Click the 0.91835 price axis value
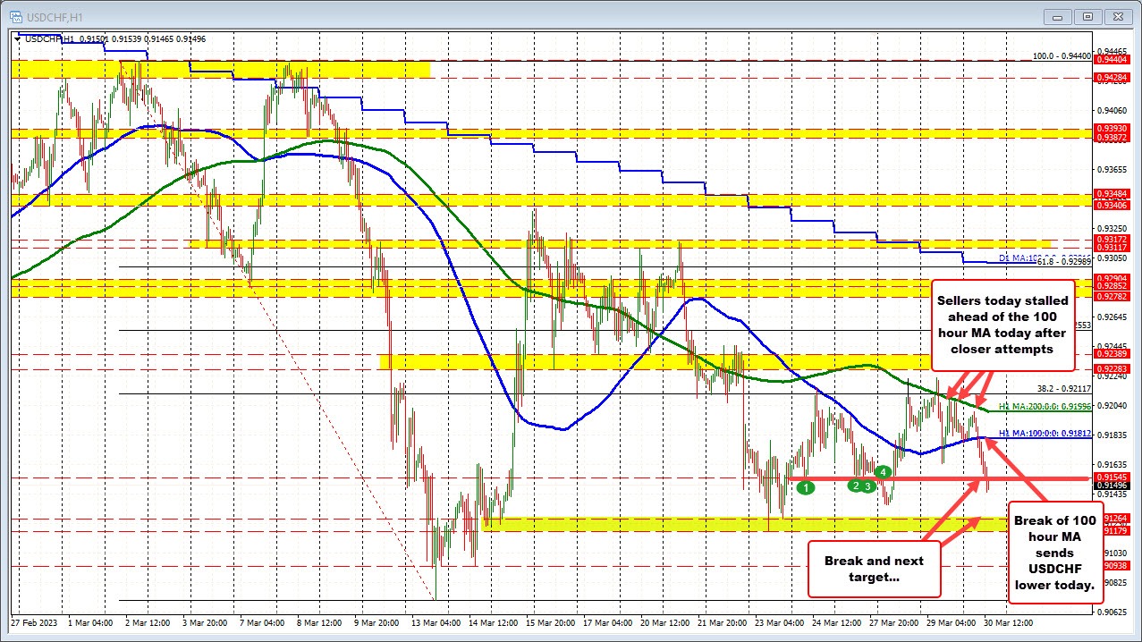Screen dimensions: 1142x642 1111,435
